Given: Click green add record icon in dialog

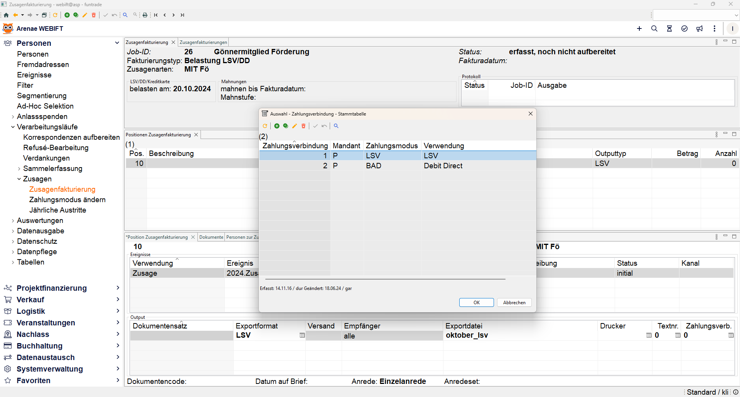Looking at the screenshot, I should pos(277,126).
